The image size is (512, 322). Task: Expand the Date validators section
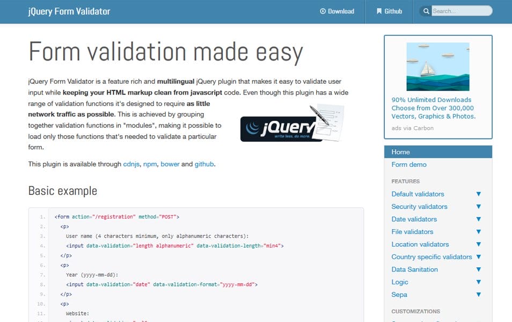point(478,219)
